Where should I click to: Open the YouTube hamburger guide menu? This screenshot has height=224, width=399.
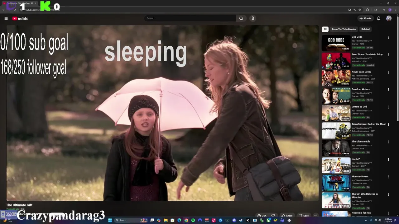tap(6, 18)
